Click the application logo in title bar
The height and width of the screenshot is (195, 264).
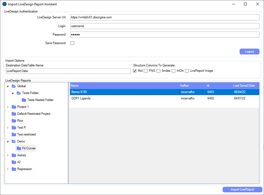[x=5, y=4]
